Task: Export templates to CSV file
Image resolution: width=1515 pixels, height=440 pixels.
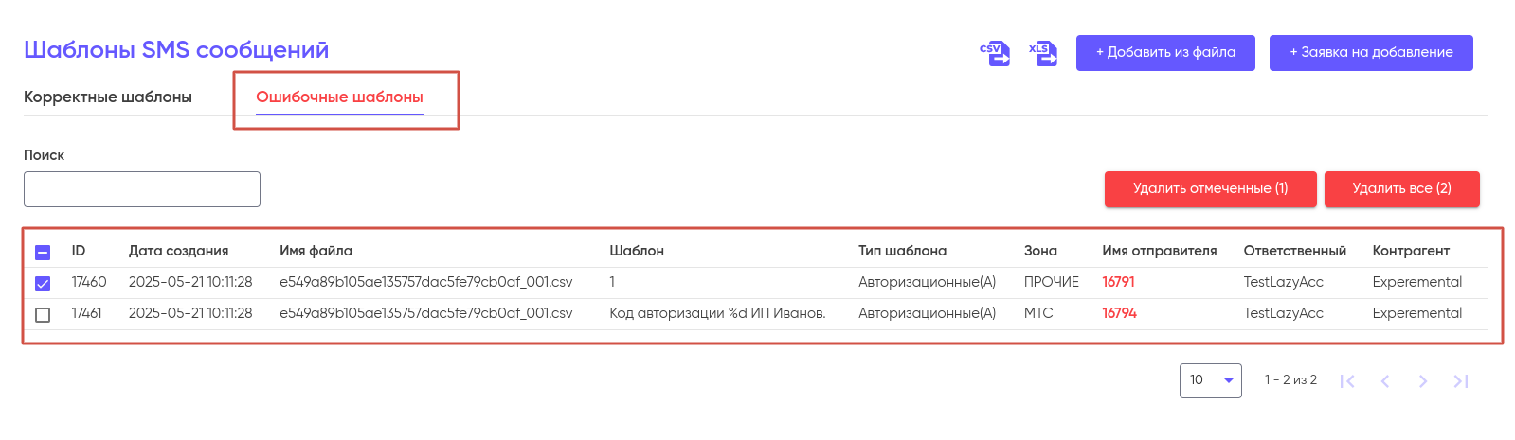Action: tap(994, 54)
